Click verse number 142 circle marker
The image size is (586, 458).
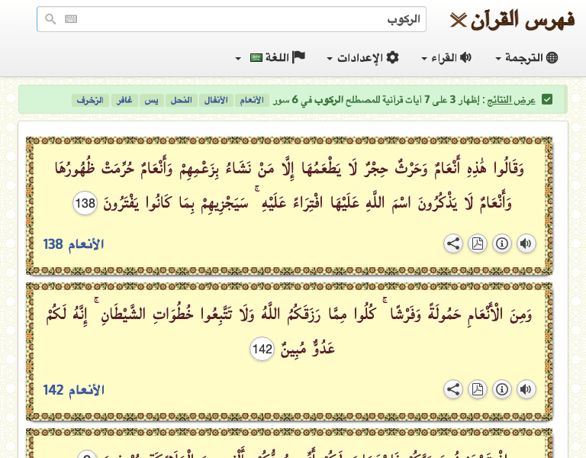[262, 349]
